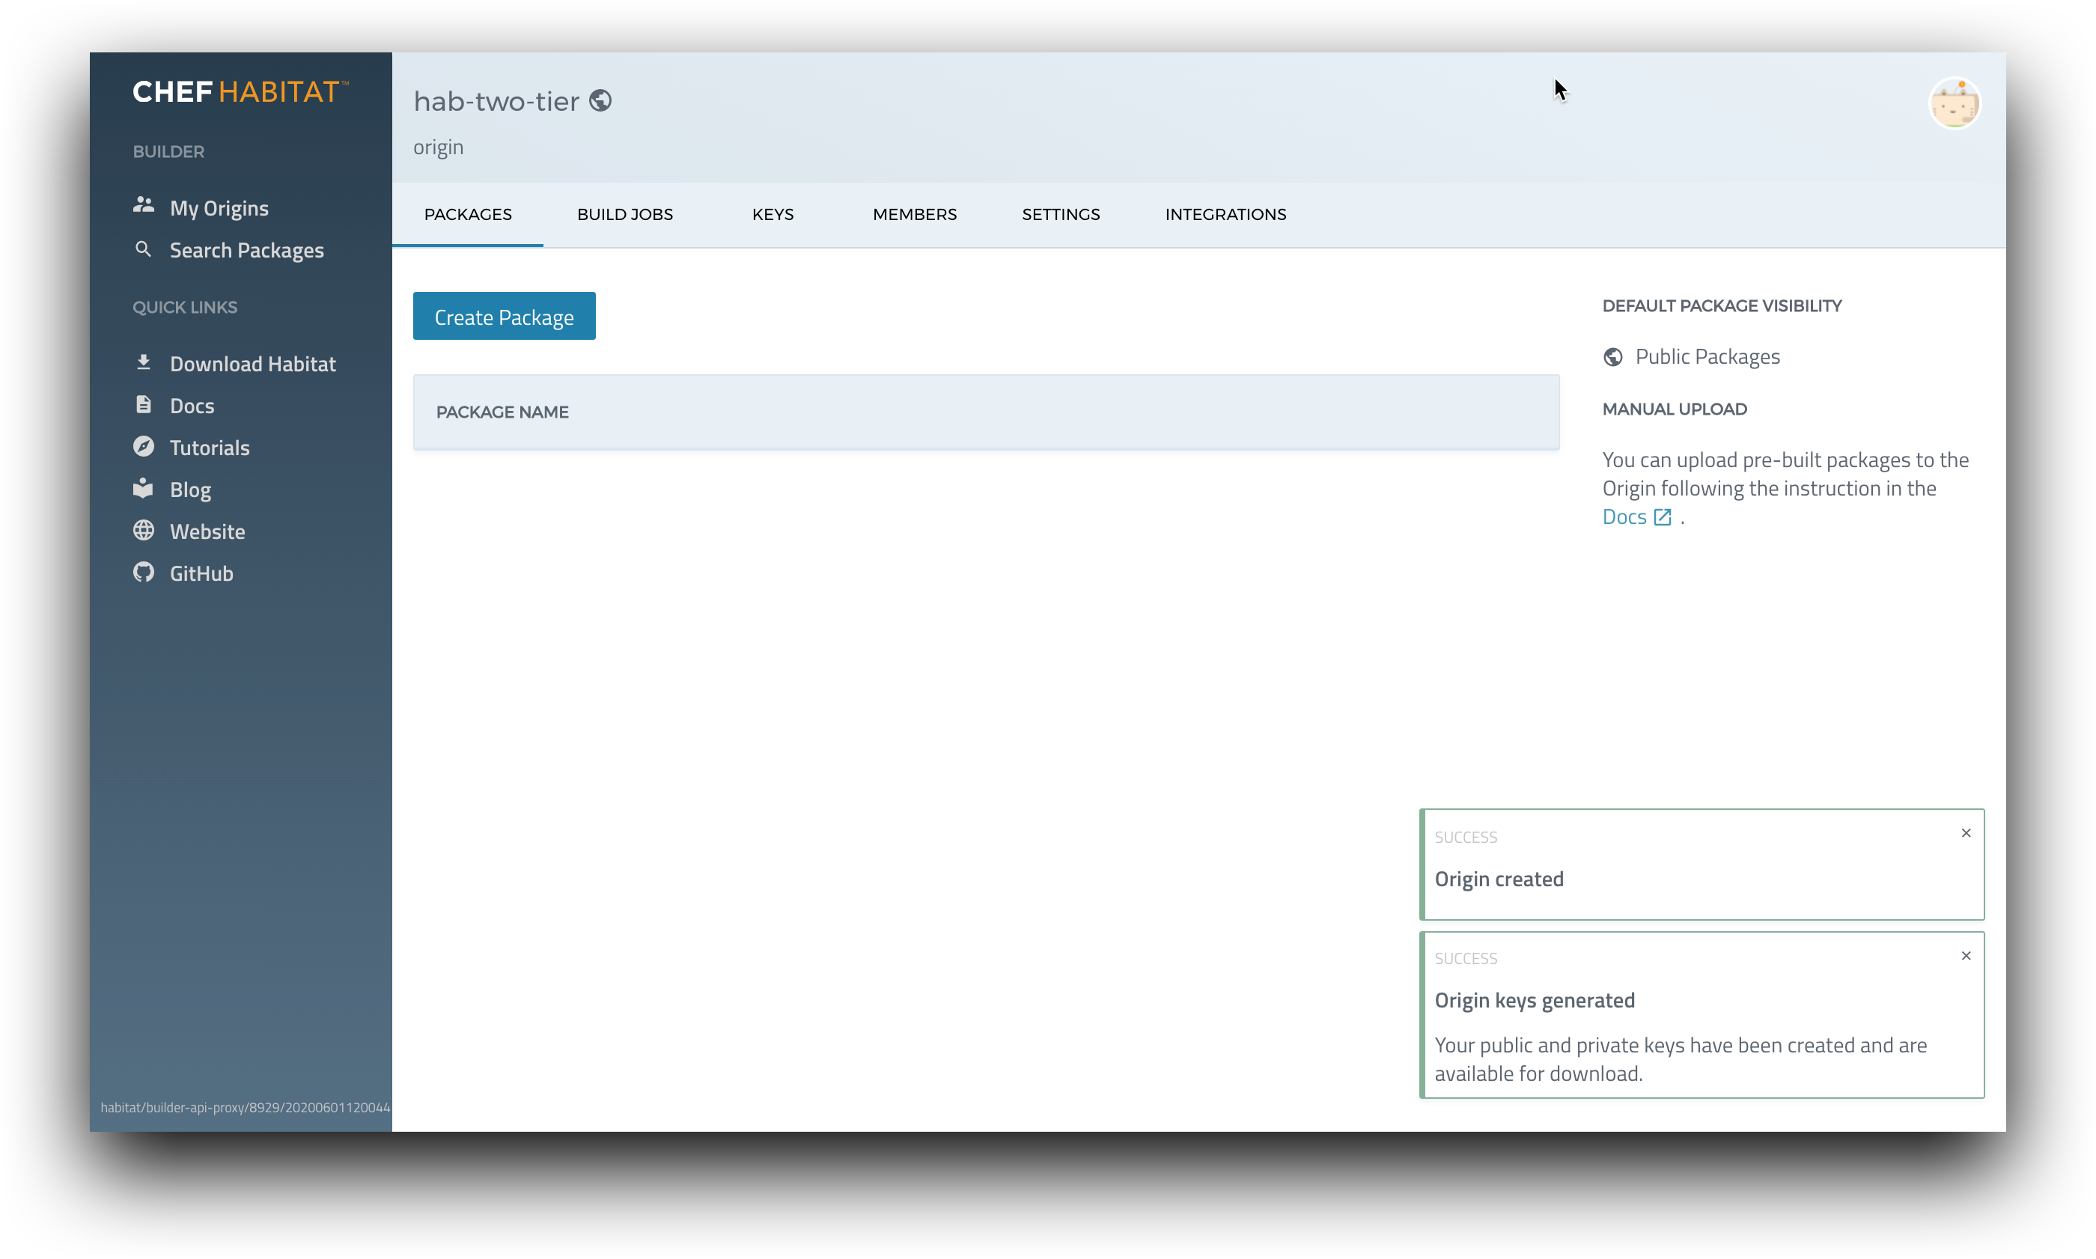Click the Docs document icon in sidebar
The width and height of the screenshot is (2096, 1259).
point(144,405)
